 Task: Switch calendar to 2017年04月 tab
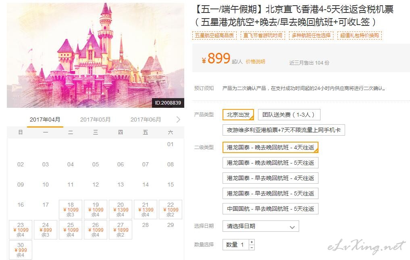coord(45,120)
